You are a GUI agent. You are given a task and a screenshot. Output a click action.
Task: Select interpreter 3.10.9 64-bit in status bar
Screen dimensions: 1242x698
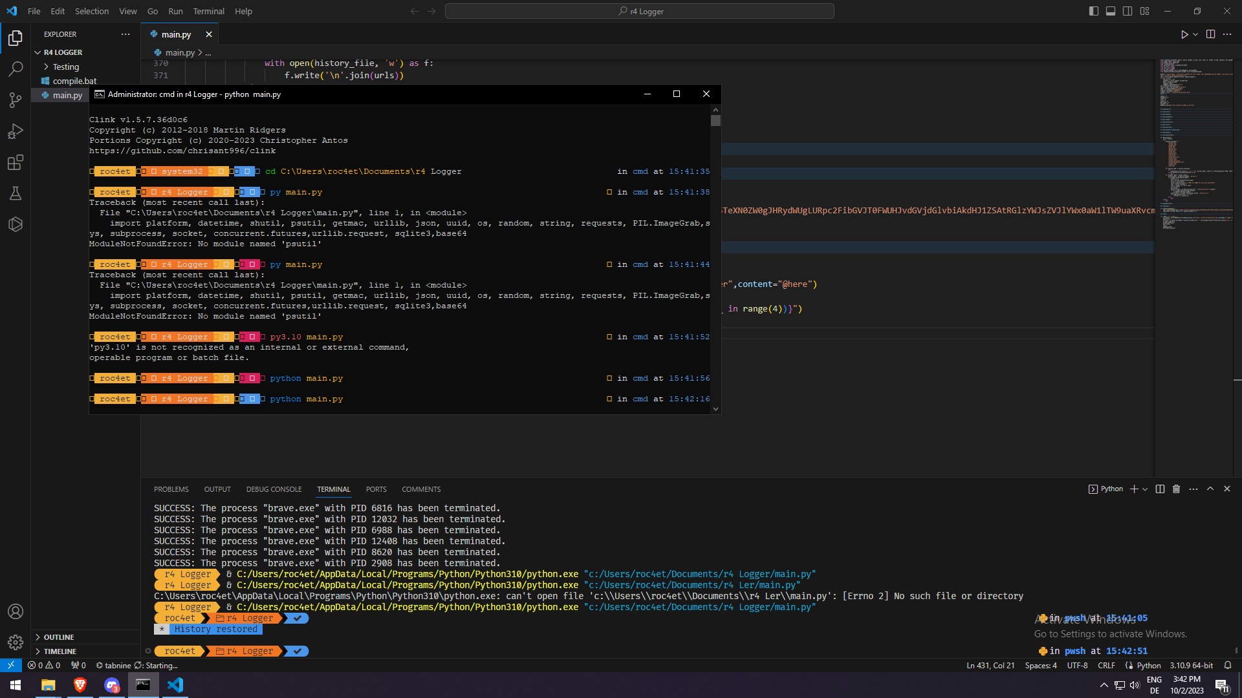1192,665
